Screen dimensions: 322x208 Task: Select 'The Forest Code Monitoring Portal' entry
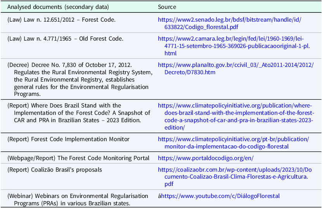pyautogui.click(x=78, y=158)
